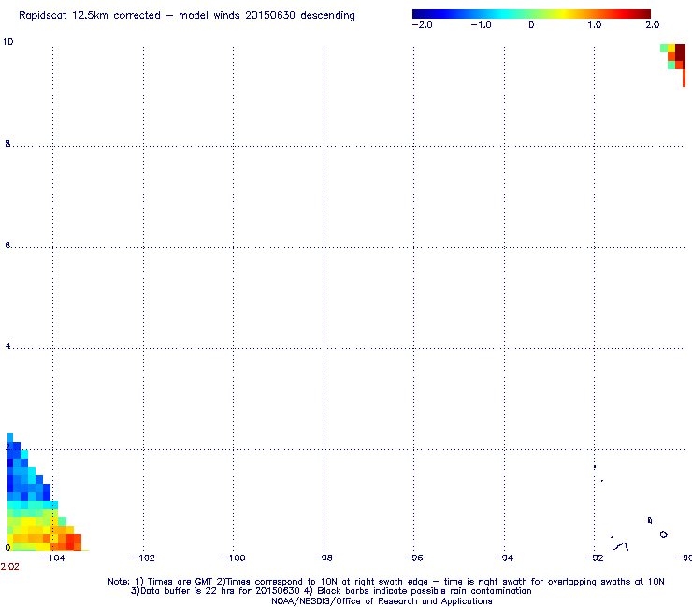Click the longitude label '-92'
Screen dimensions: 692x607
(x=595, y=558)
